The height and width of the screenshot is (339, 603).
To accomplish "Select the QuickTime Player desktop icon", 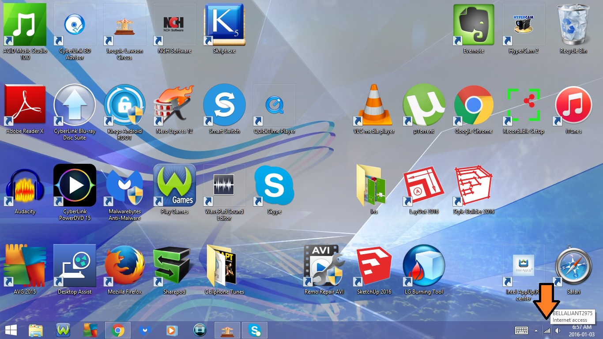I will [x=274, y=105].
